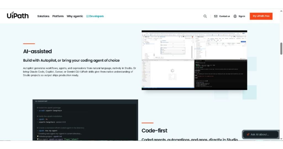283x149 pixels.
Task: Click the sparkle icon in Ask AI button
Action: coord(248,134)
